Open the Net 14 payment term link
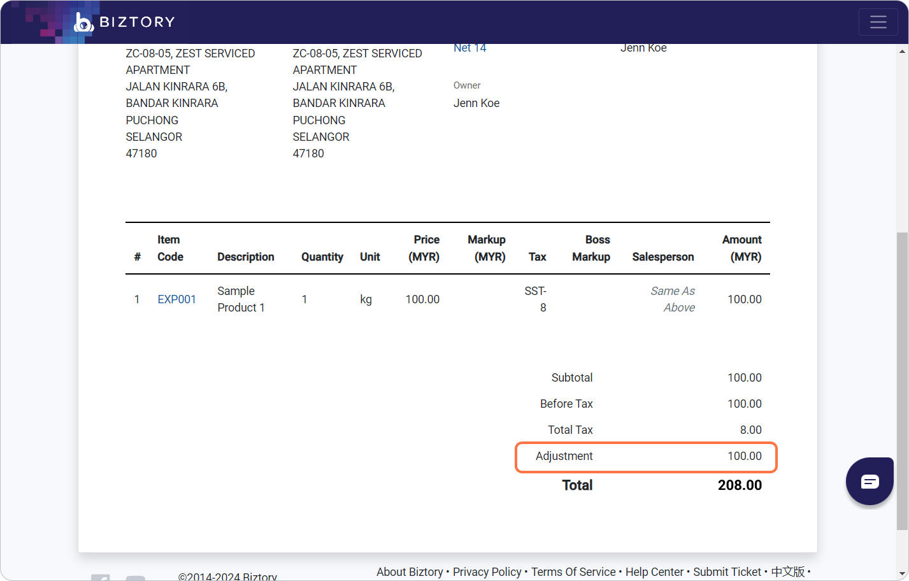This screenshot has width=909, height=581. [x=469, y=48]
